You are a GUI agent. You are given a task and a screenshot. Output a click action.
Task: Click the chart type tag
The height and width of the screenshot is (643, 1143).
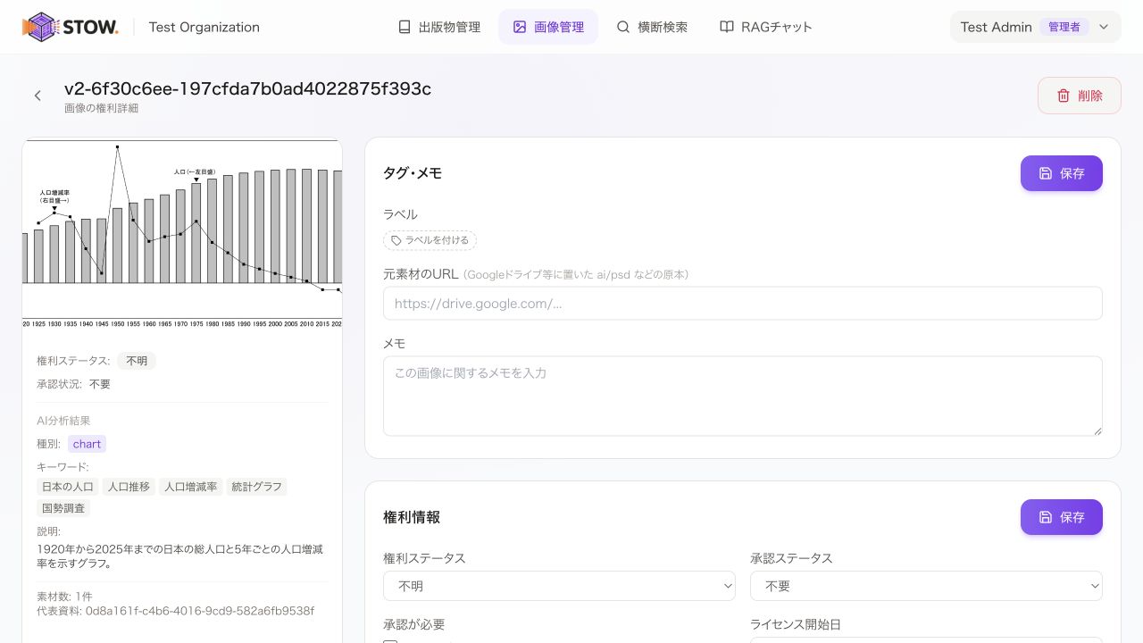point(88,444)
